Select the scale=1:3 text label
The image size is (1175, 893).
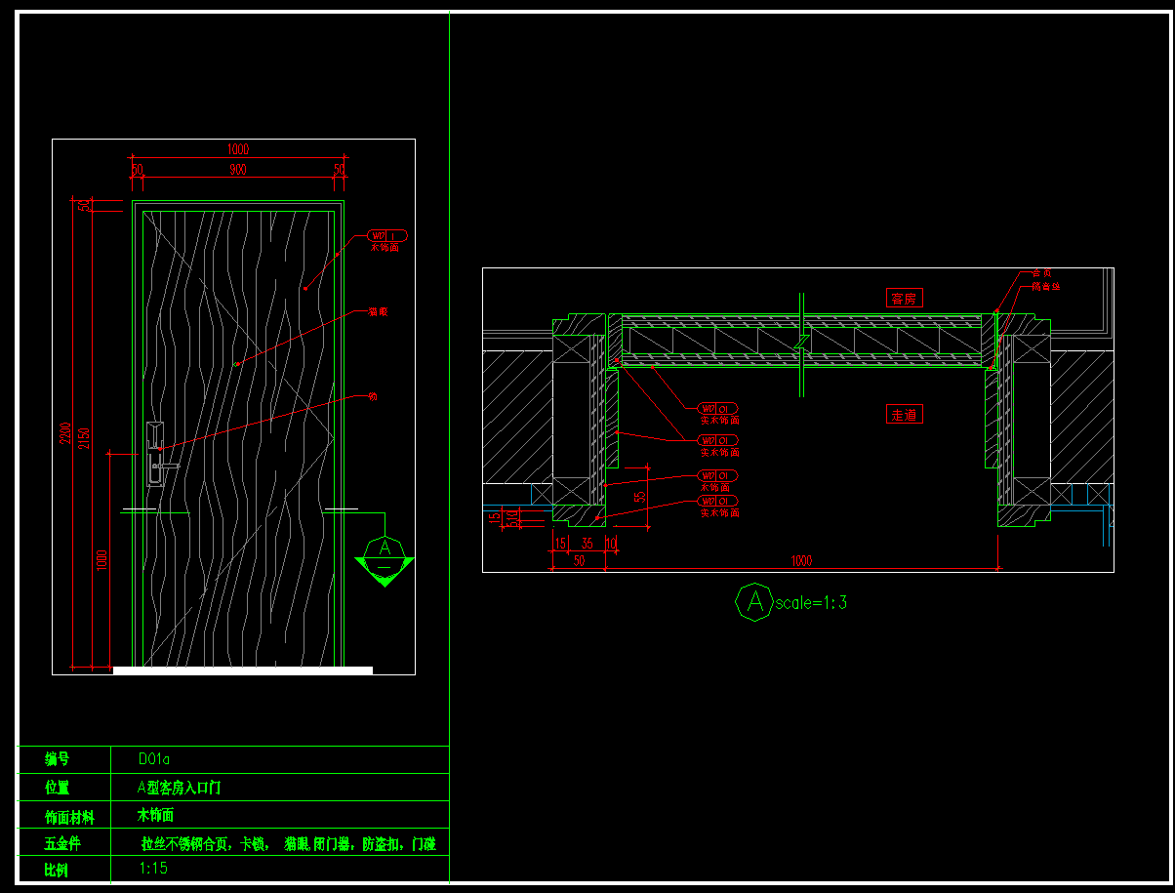pos(811,603)
